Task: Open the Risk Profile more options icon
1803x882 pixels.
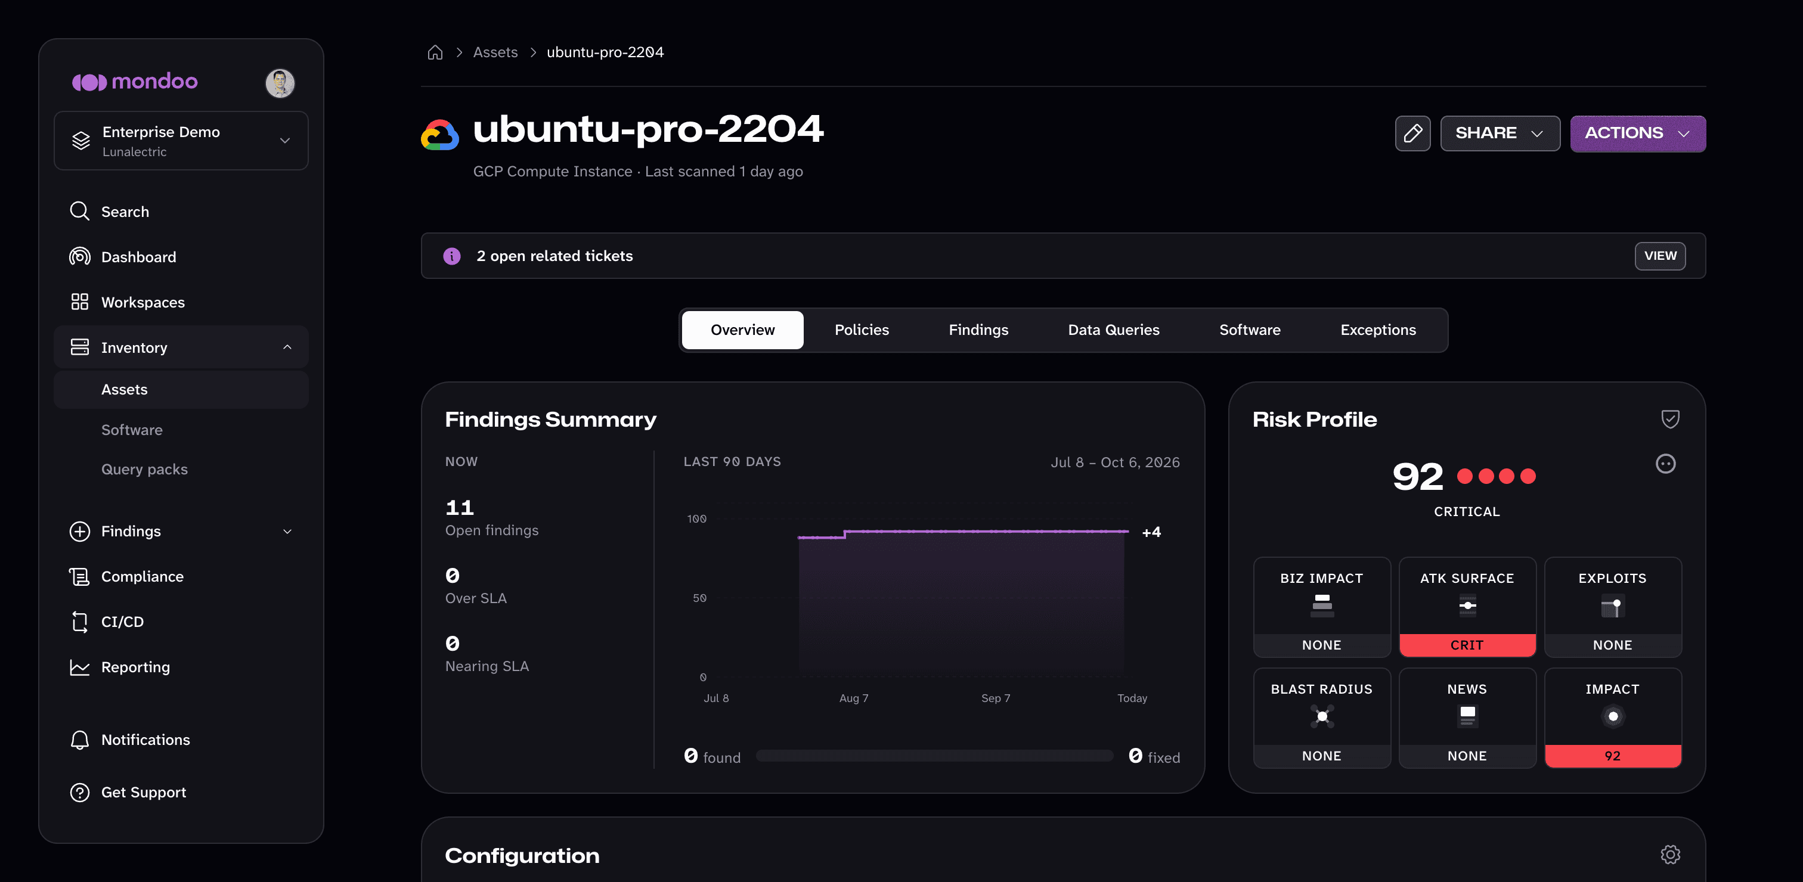Action: [1665, 463]
